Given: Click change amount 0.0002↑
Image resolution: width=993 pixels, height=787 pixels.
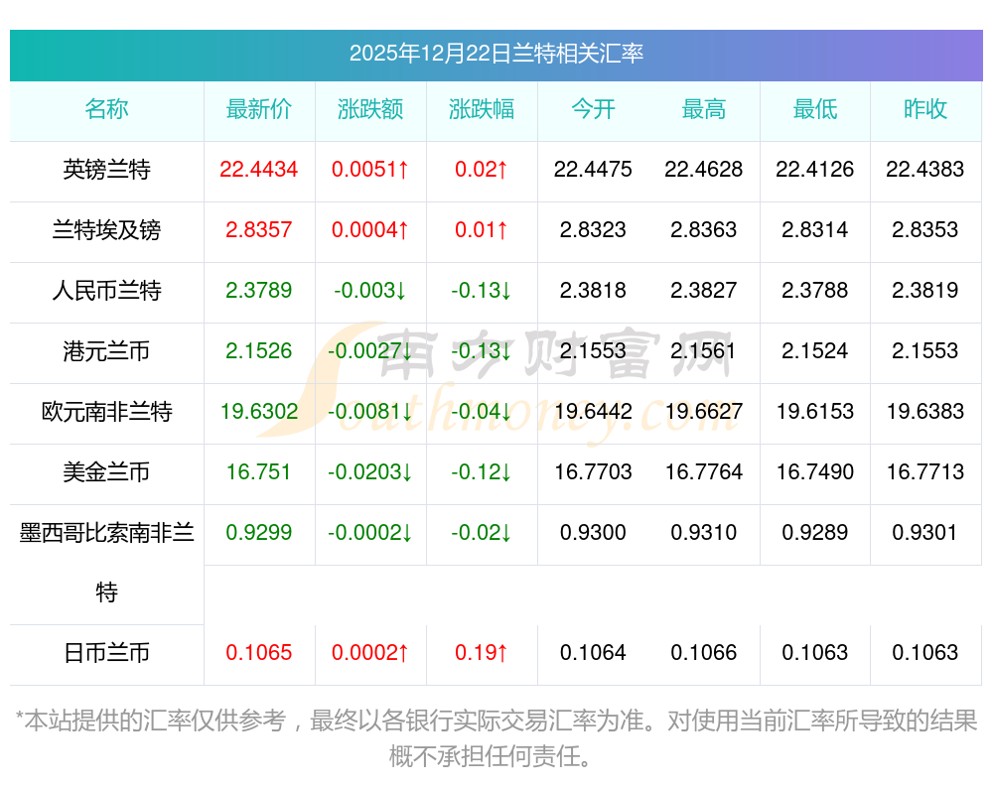Looking at the screenshot, I should click(370, 653).
